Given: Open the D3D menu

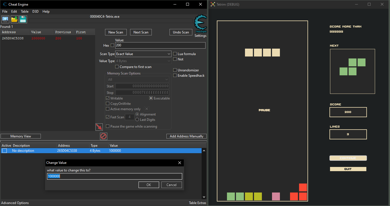Looking at the screenshot, I should (x=35, y=12).
